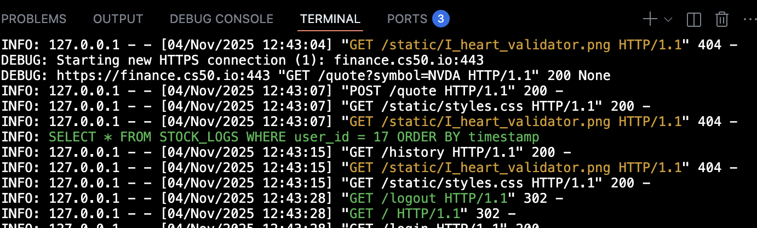Viewport: 757px width, 228px height.
Task: Click the SELECT * FROM STOCK_LOGS query line
Action: point(294,136)
